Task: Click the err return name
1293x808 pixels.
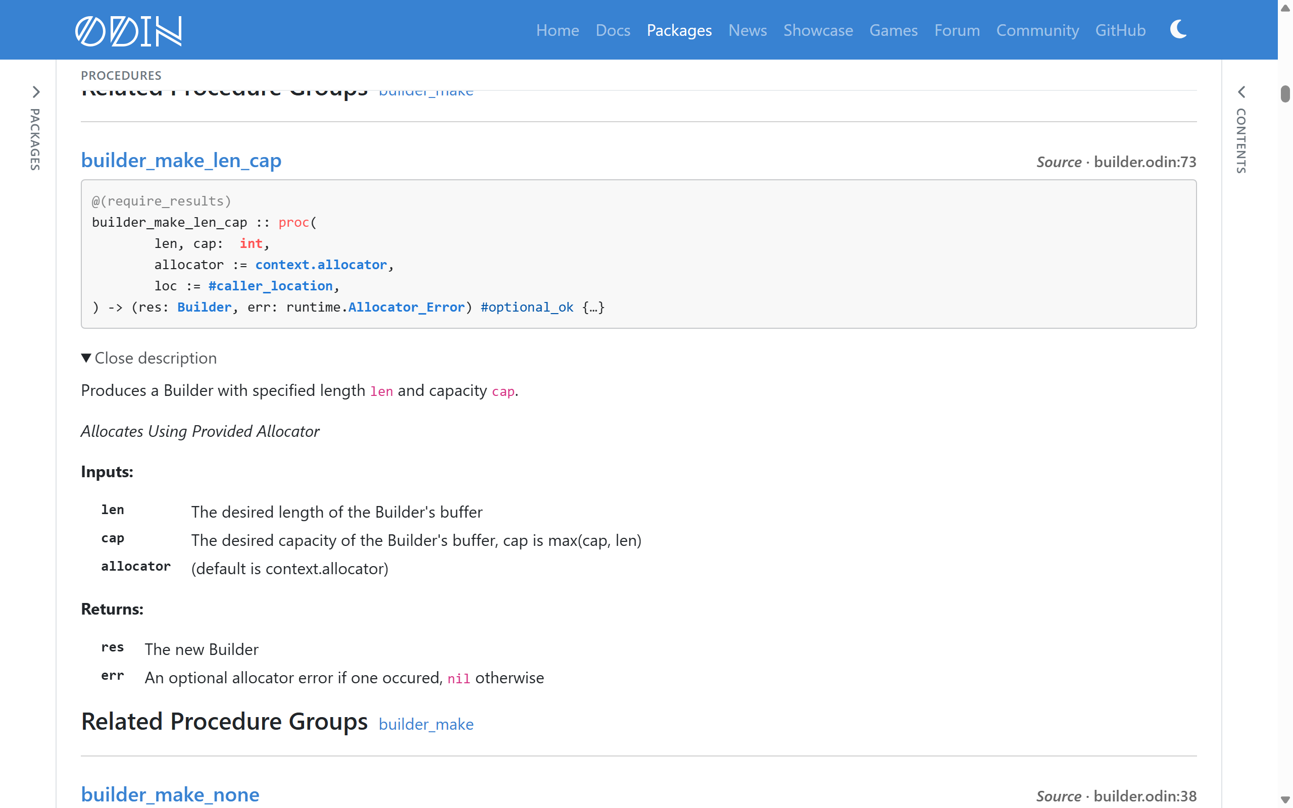Action: (x=112, y=676)
